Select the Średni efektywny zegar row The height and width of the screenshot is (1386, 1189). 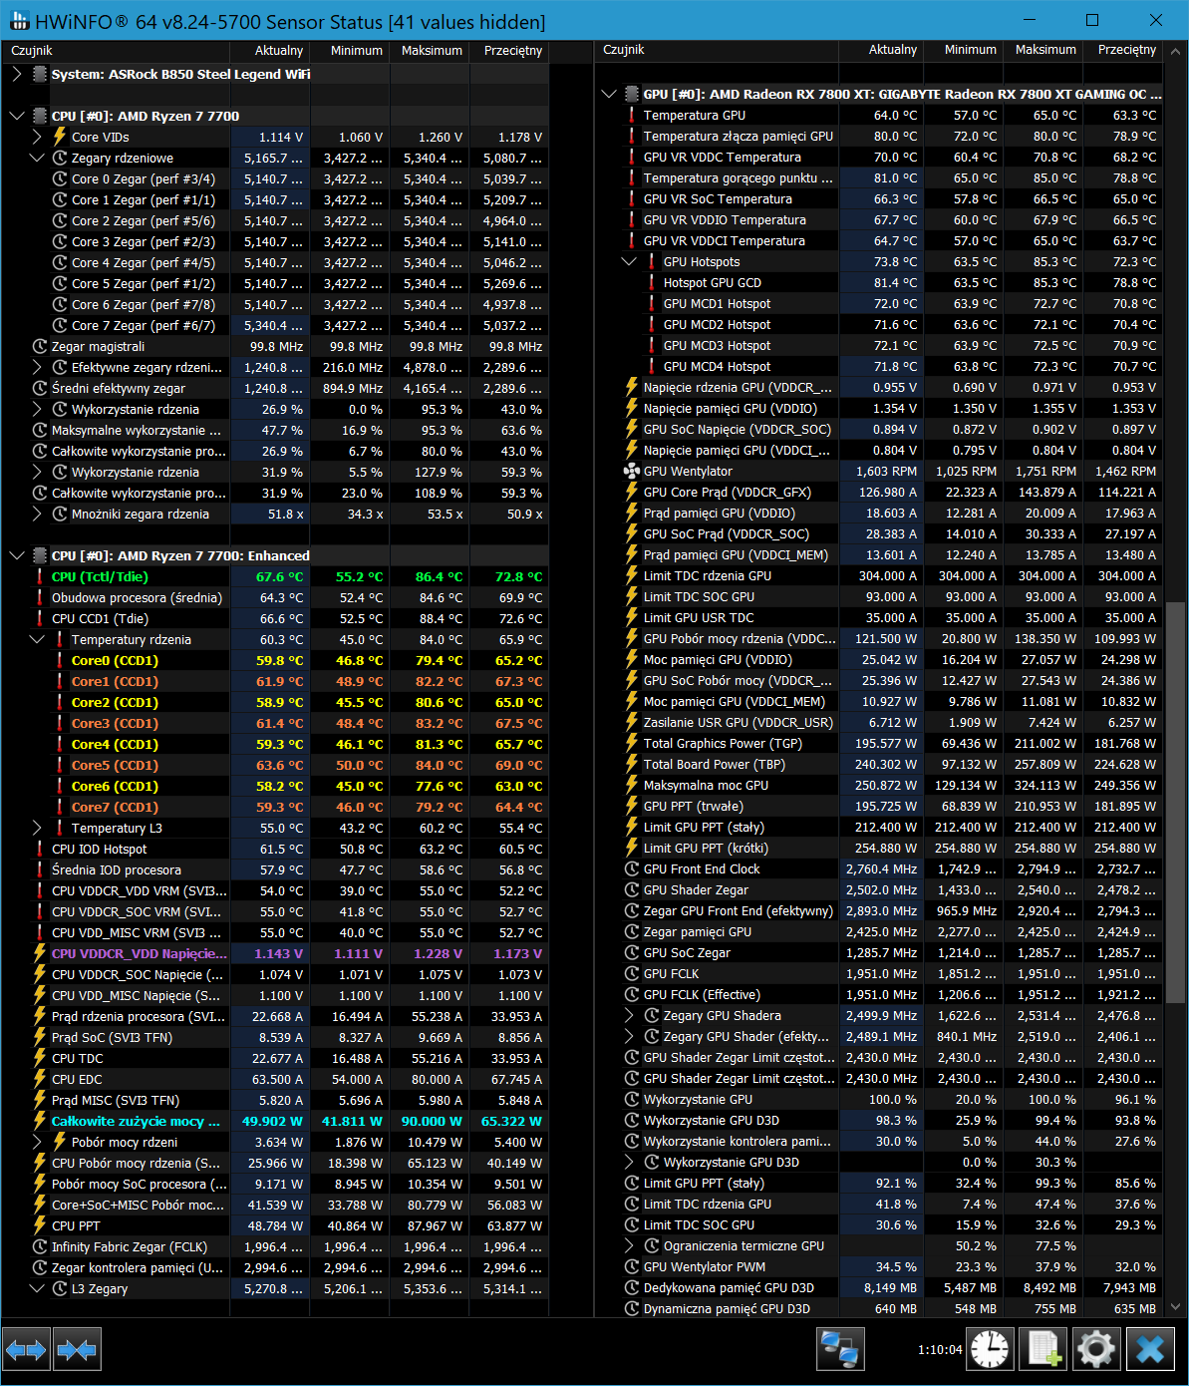click(x=275, y=388)
